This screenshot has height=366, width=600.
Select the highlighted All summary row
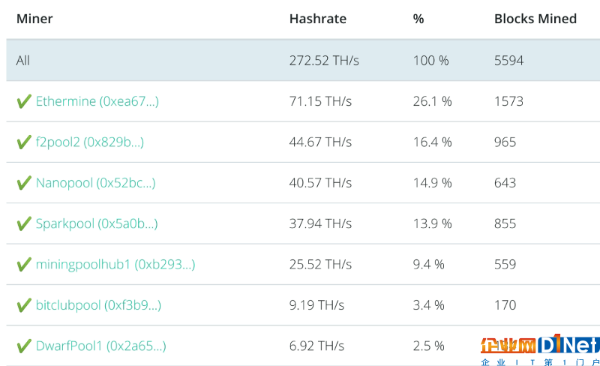click(303, 60)
